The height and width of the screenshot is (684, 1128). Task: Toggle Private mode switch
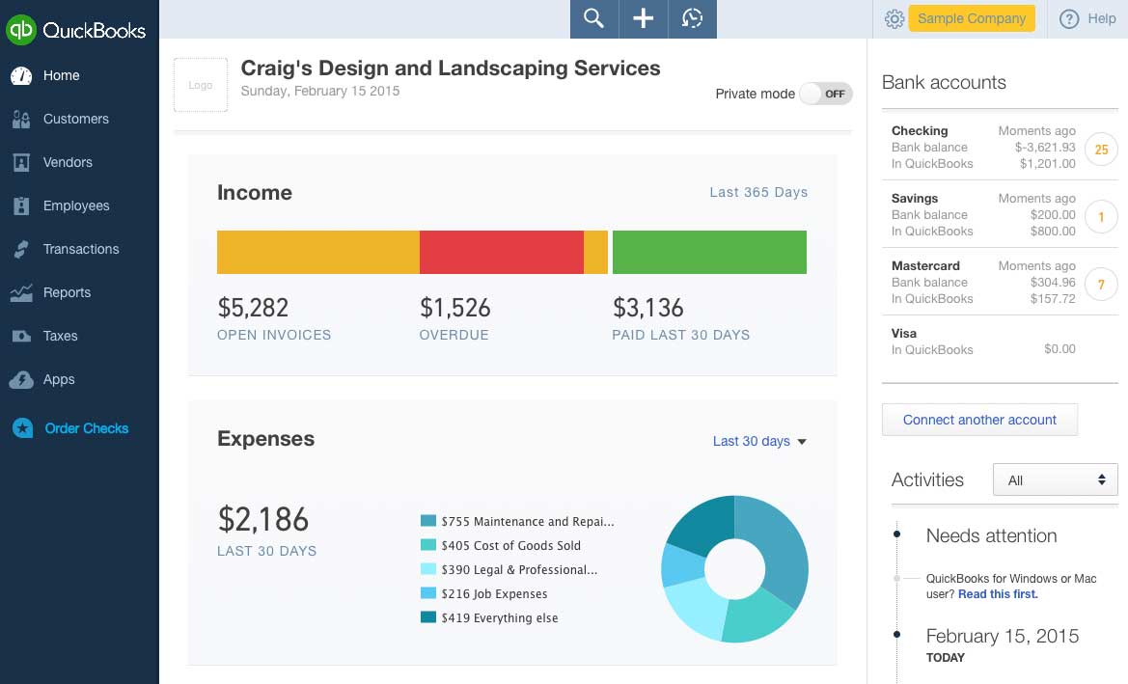point(826,94)
